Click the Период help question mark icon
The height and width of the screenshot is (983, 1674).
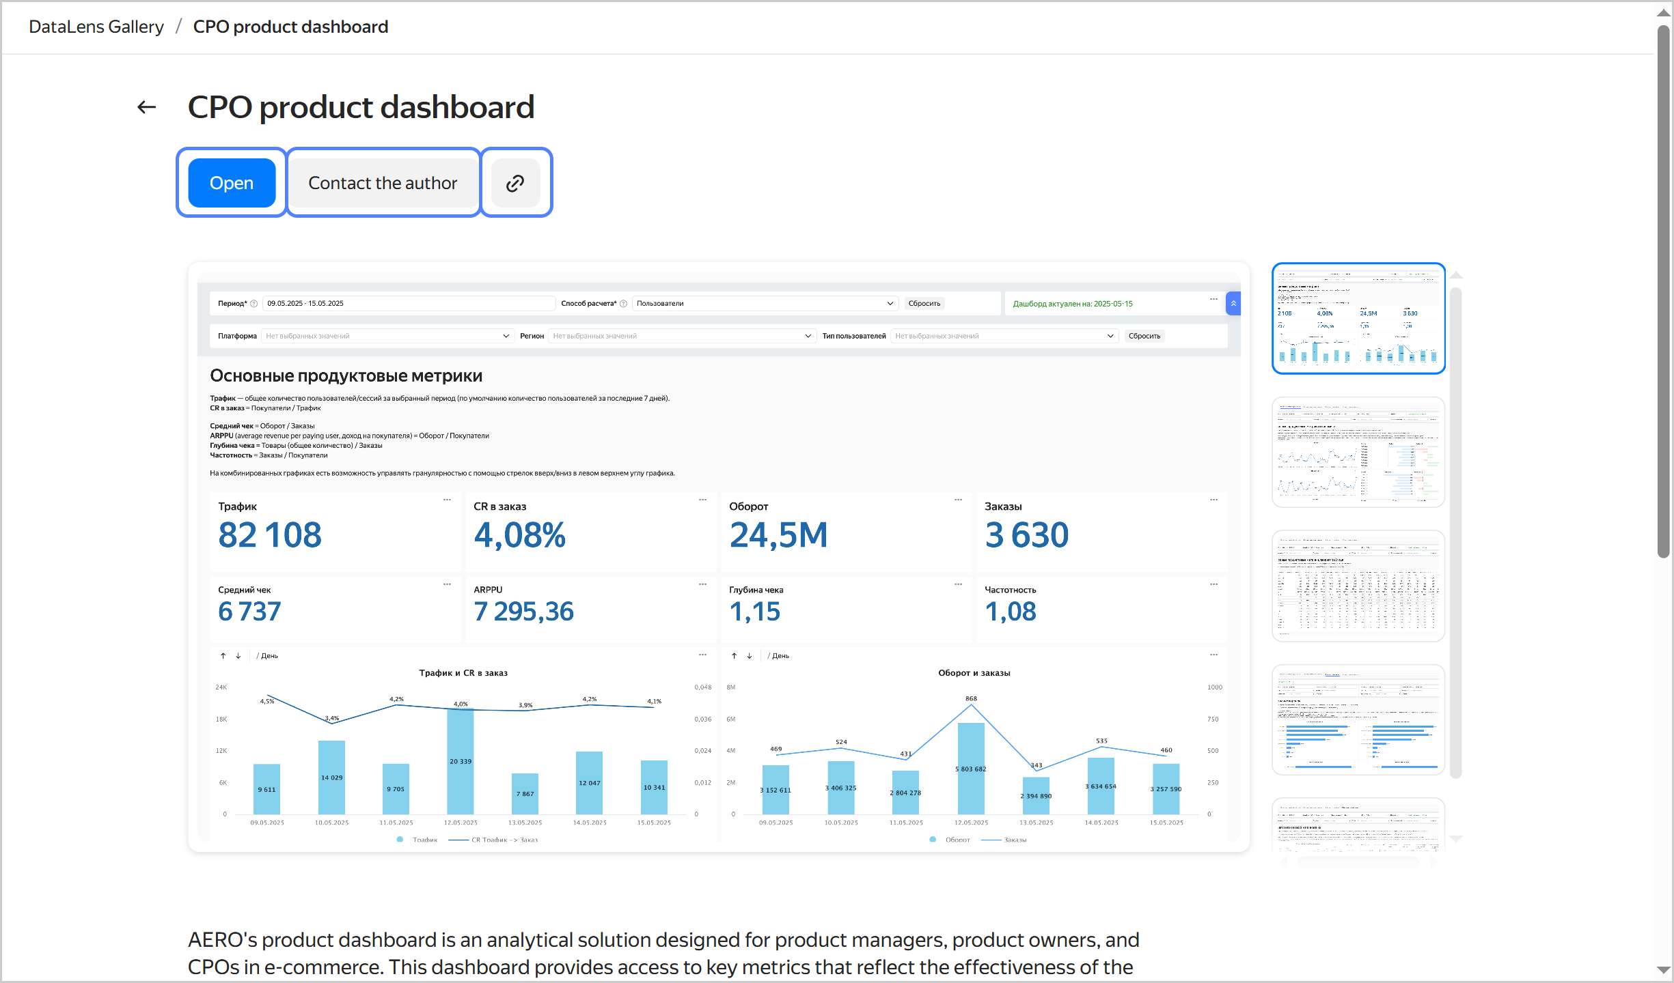254,304
